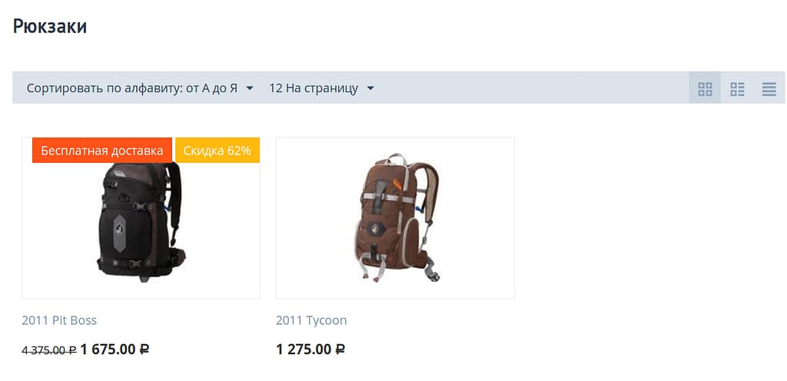This screenshot has width=787, height=381.
Task: Switch to compact list view with thumbnails icon
Action: click(x=737, y=89)
